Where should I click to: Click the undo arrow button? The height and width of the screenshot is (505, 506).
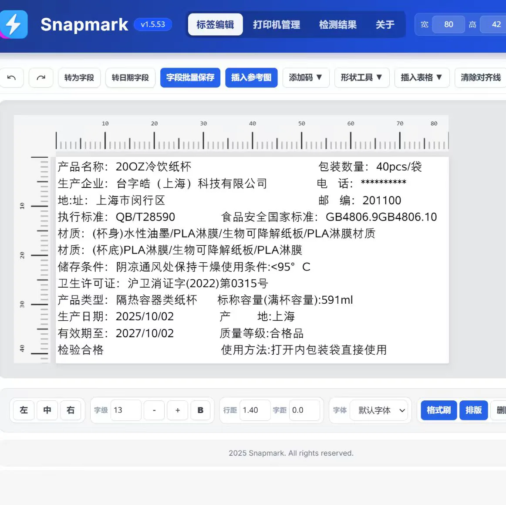(12, 78)
